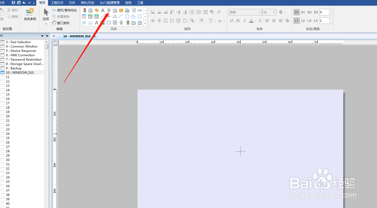This screenshot has height=208, width=377.
Task: Click the object gallery down arrow
Action: pyautogui.click(x=145, y=17)
